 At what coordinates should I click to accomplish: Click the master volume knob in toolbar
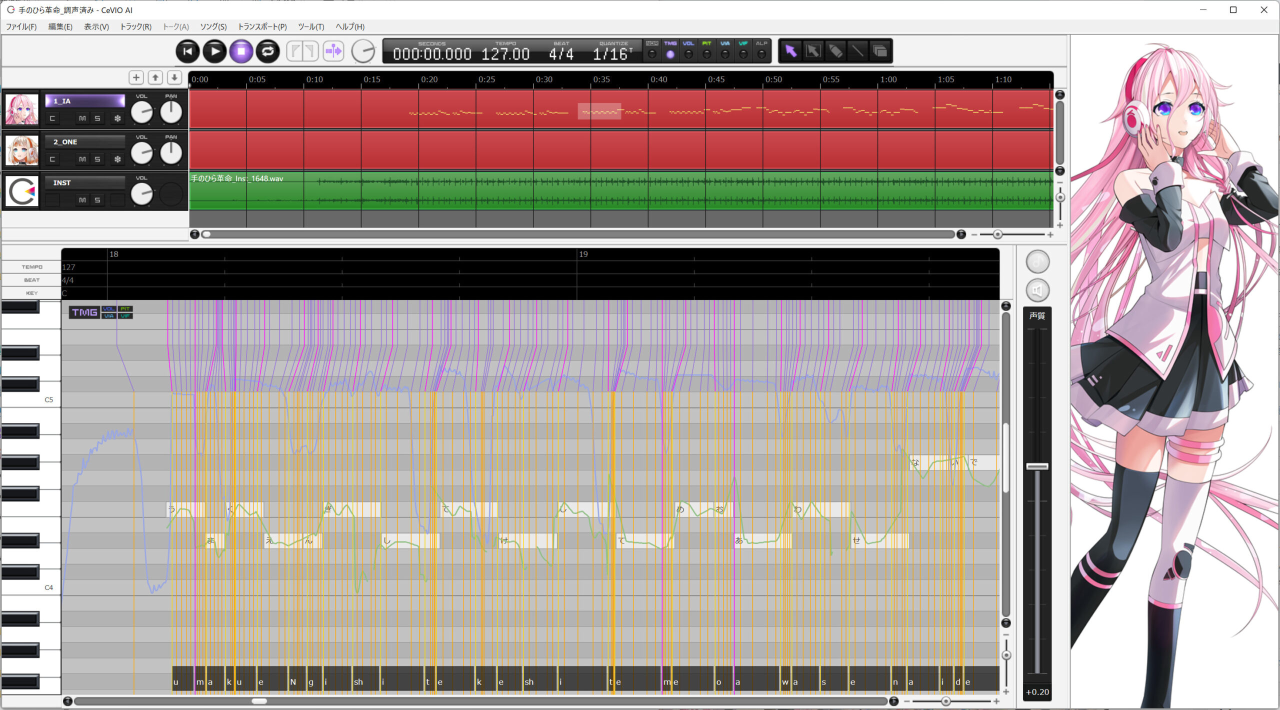(x=363, y=51)
